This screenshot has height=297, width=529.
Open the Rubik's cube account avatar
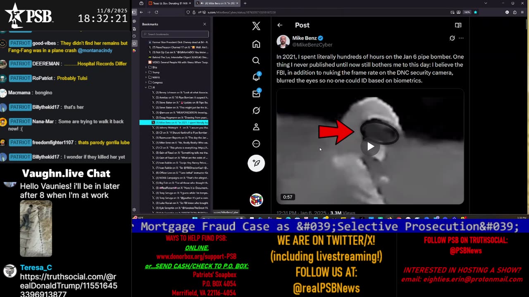tap(256, 200)
